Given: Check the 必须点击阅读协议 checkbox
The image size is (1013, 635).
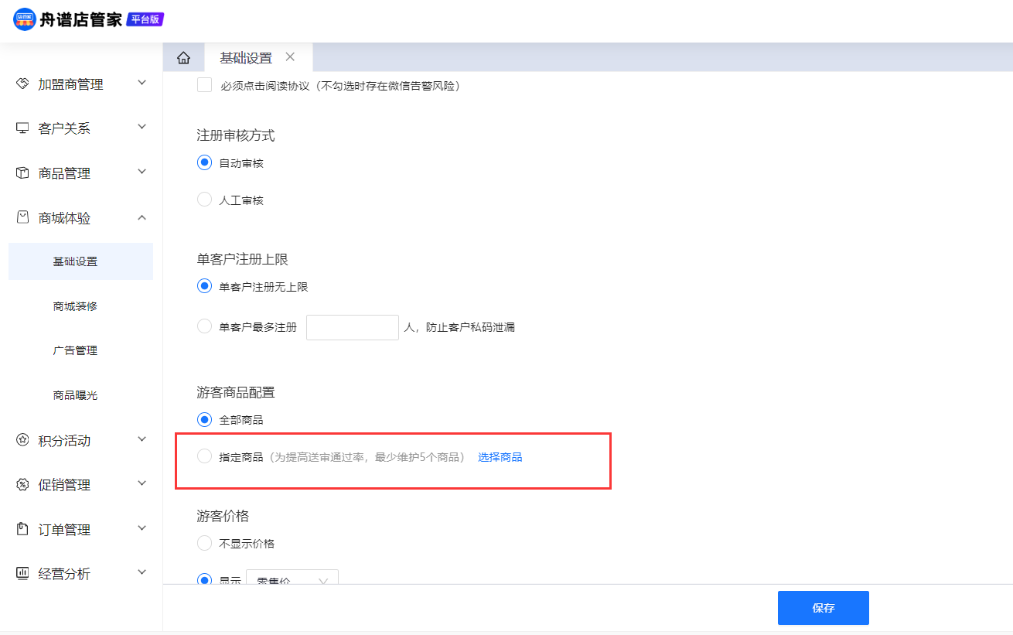Looking at the screenshot, I should point(205,85).
